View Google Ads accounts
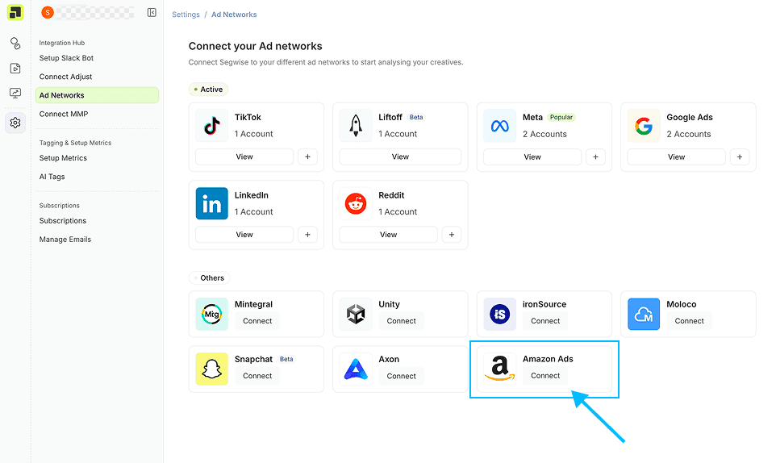 pyautogui.click(x=677, y=156)
